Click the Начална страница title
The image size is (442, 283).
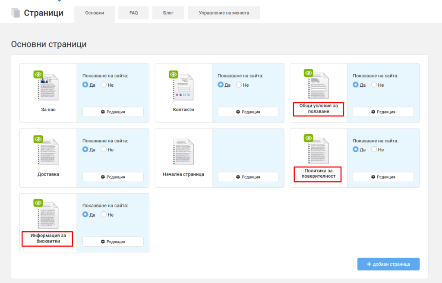pos(183,174)
